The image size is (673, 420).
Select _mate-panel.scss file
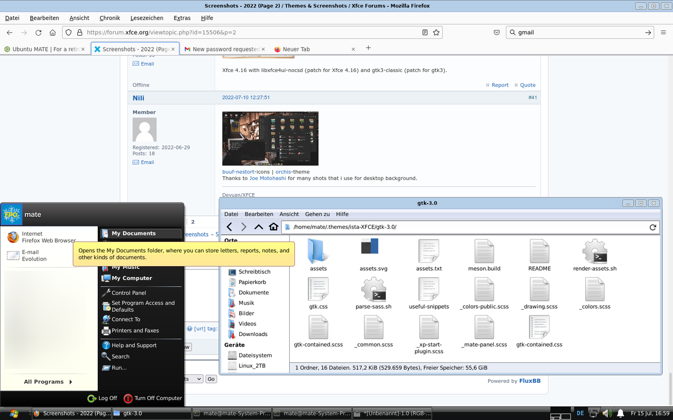484,331
